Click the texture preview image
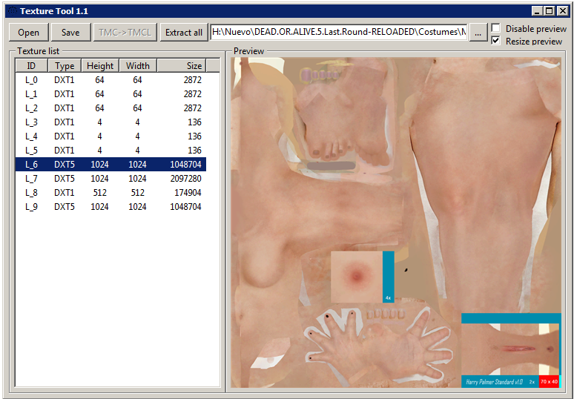This screenshot has width=574, height=399. (395, 222)
